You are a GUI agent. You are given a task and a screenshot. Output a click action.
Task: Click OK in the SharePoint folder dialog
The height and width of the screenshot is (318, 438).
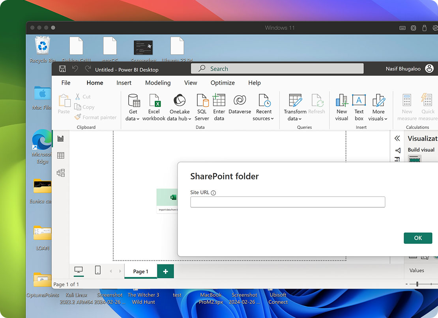coord(418,238)
